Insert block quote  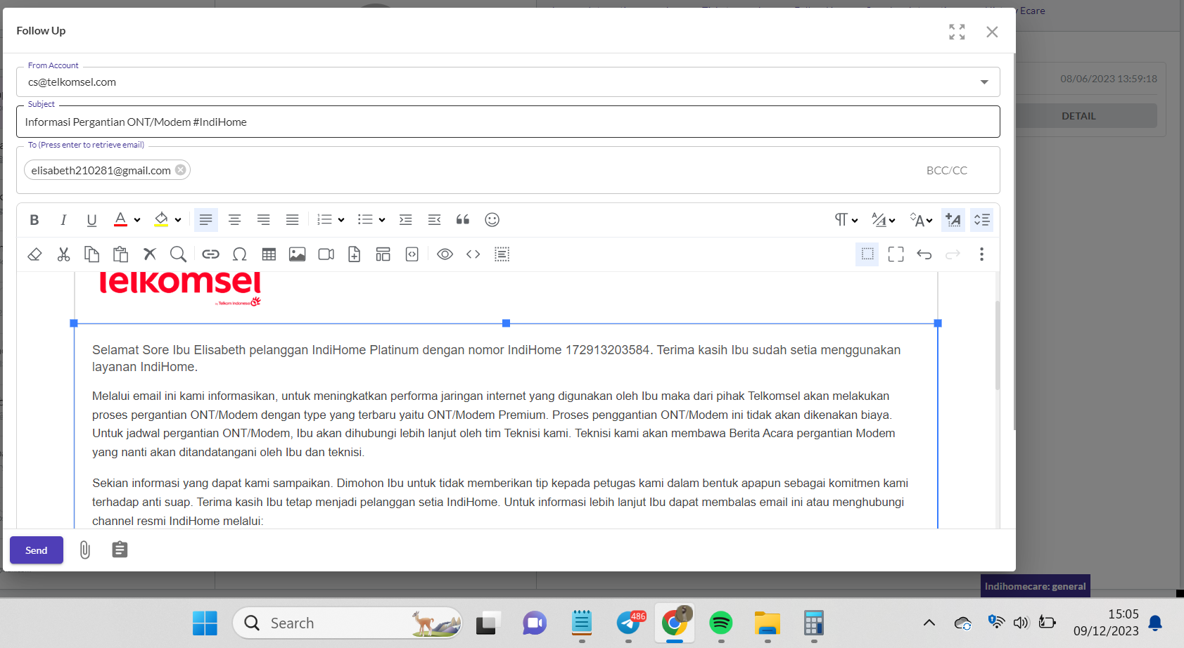click(x=463, y=220)
